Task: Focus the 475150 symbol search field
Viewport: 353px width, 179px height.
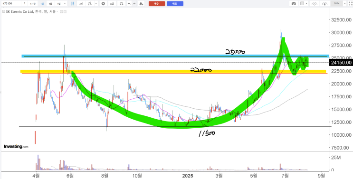Action: [11, 4]
